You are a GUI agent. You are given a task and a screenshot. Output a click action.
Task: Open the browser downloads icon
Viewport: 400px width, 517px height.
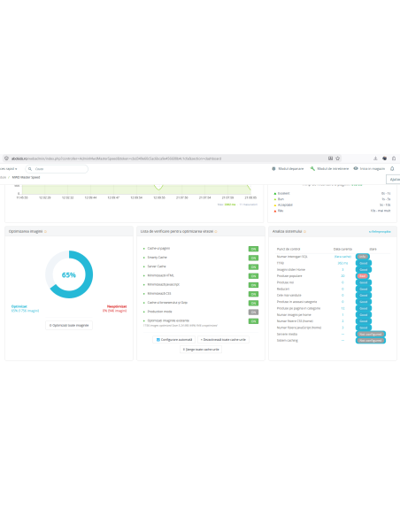pyautogui.click(x=375, y=158)
